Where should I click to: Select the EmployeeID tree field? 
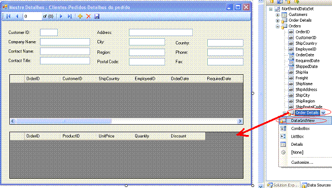(x=306, y=49)
